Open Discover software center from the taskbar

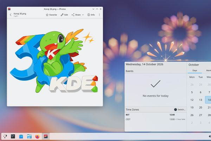pyautogui.click(x=21, y=136)
